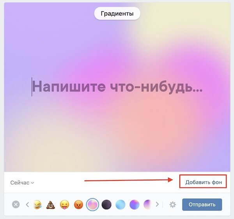Click the Градиенты label pill
The width and height of the screenshot is (234, 219).
point(117,13)
